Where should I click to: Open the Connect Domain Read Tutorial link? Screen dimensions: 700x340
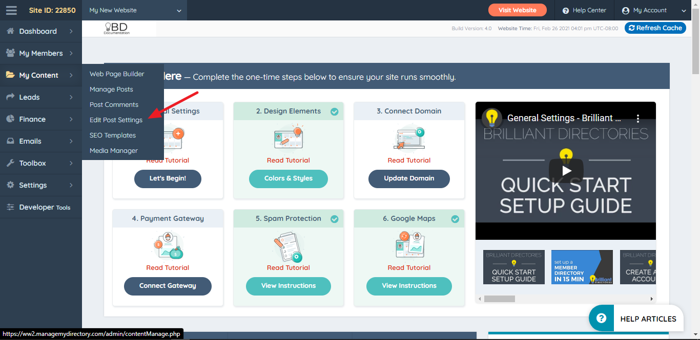click(x=409, y=160)
